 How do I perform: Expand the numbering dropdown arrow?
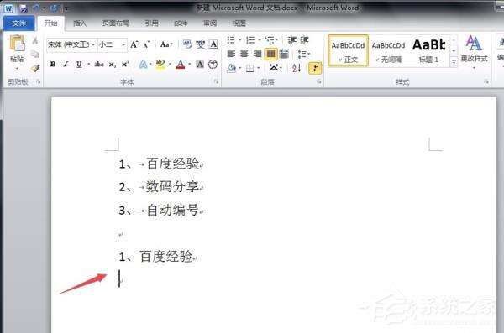259,40
